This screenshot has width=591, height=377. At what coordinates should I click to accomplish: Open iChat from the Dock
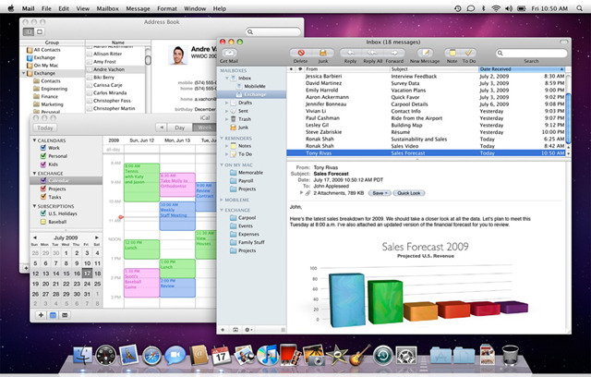pyautogui.click(x=175, y=356)
